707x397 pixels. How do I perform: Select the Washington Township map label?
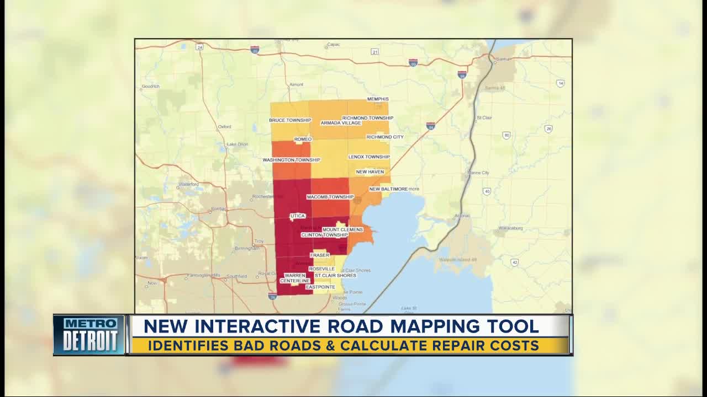tap(291, 160)
